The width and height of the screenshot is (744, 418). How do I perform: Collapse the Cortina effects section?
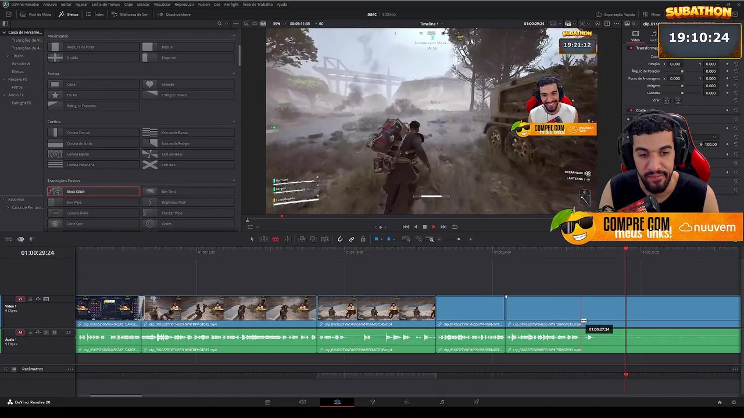click(x=234, y=122)
